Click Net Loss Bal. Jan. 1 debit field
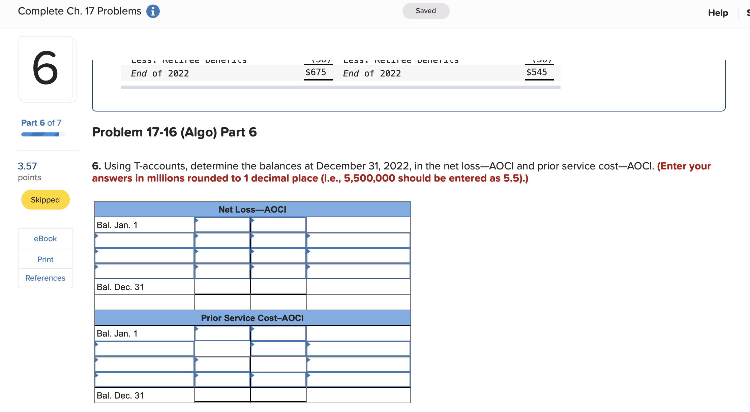Image resolution: width=750 pixels, height=412 pixels. 222,225
